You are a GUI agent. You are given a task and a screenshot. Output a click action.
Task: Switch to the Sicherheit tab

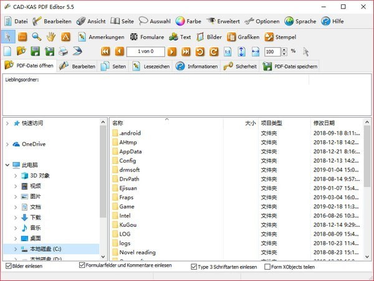(240, 67)
